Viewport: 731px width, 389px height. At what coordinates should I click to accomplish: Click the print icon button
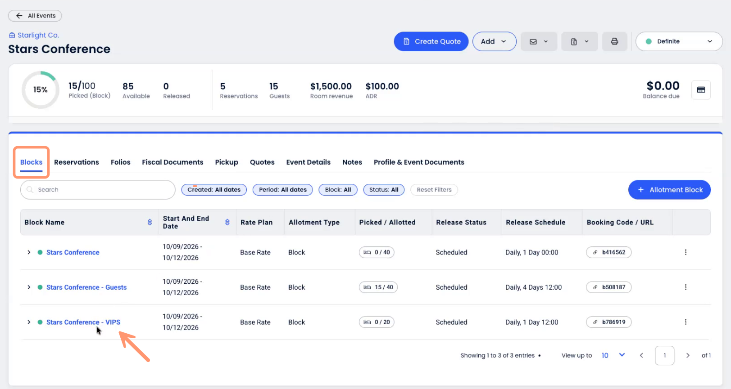[614, 41]
